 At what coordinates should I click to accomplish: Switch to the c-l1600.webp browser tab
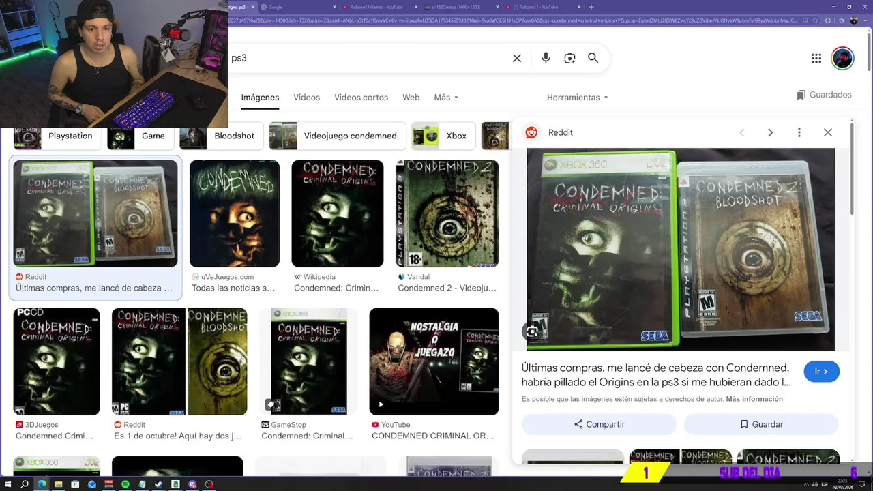point(460,7)
